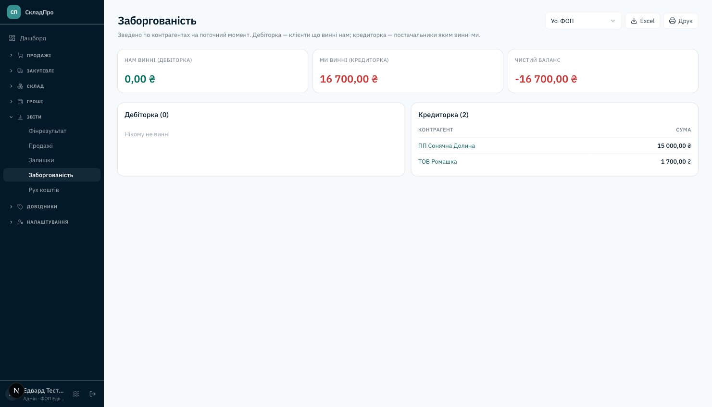Click the Кредиторка (2) heading

pyautogui.click(x=443, y=115)
